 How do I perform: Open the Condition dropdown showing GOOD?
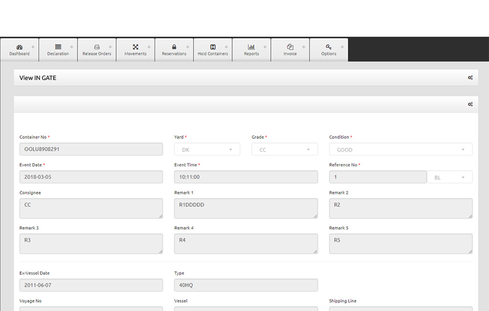401,149
